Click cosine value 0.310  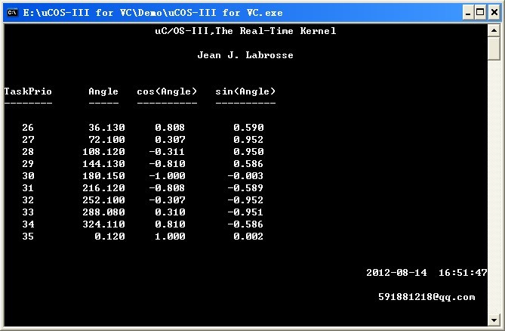coord(170,212)
